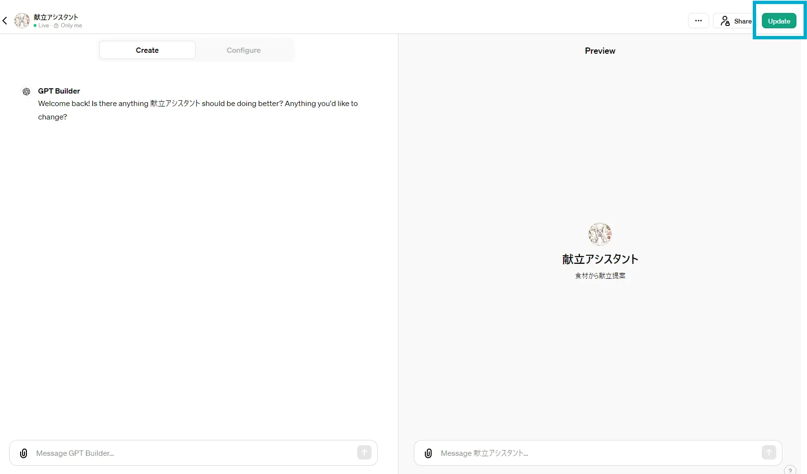This screenshot has width=807, height=474.
Task: Click the send arrow in the GPT Builder box
Action: pyautogui.click(x=364, y=452)
